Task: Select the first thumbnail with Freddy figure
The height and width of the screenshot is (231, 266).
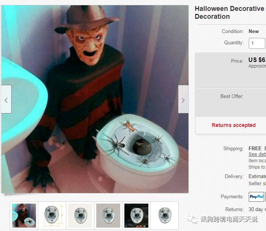Action: [24, 216]
